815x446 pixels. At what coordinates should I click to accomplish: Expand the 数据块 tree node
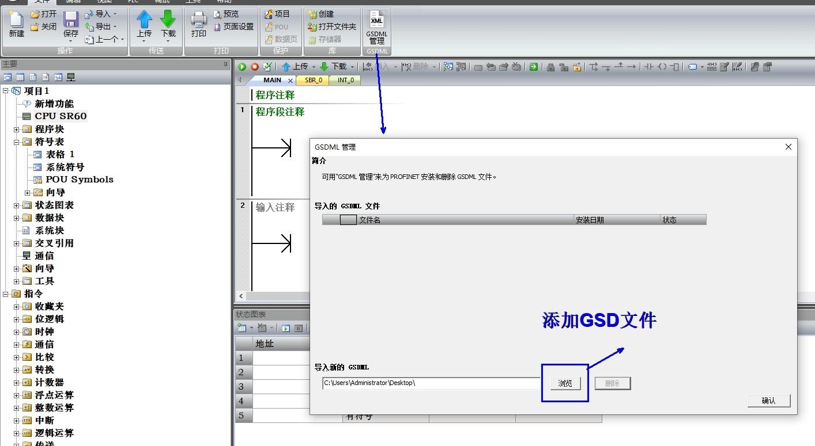(x=17, y=218)
